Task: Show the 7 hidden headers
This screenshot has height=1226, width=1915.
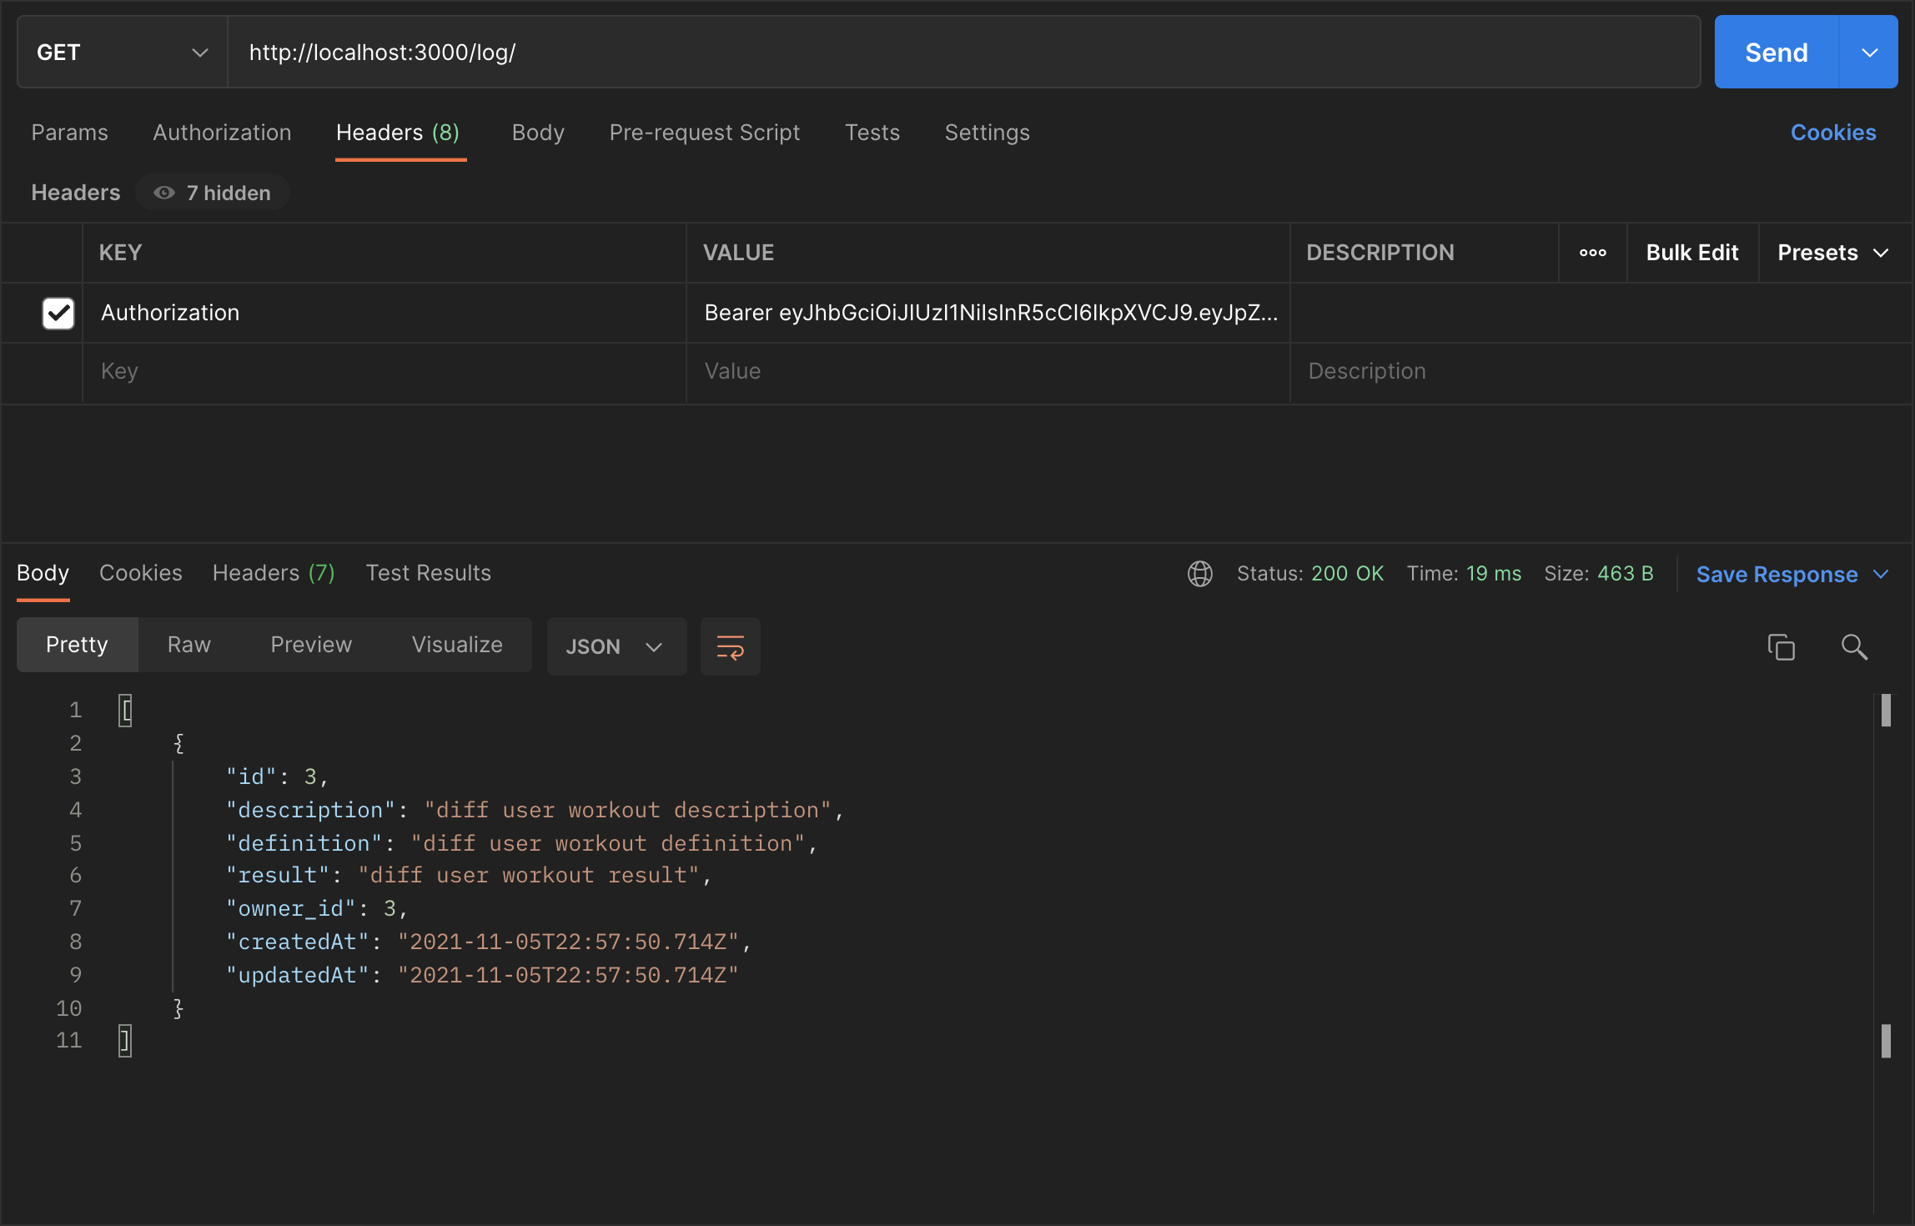Action: (x=214, y=192)
